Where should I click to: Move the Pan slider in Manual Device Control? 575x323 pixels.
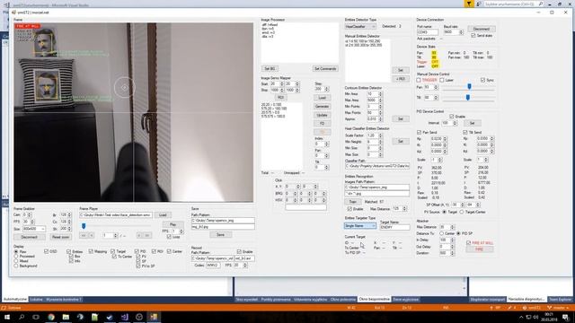pos(469,87)
